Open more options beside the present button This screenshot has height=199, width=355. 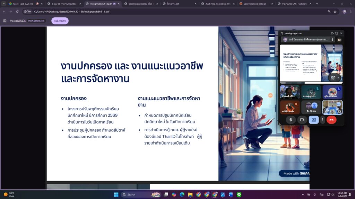coord(323,120)
